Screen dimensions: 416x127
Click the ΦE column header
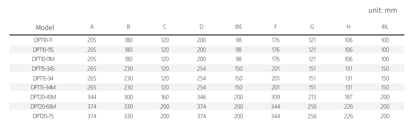click(239, 27)
